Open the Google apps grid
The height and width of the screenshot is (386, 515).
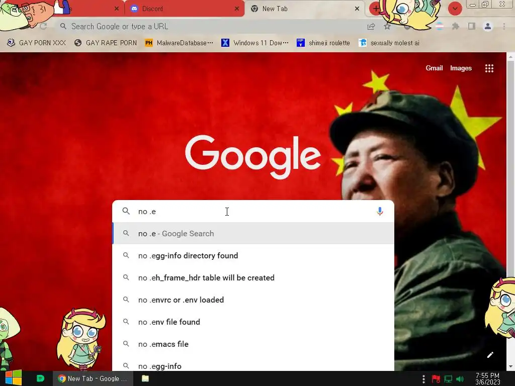point(489,68)
